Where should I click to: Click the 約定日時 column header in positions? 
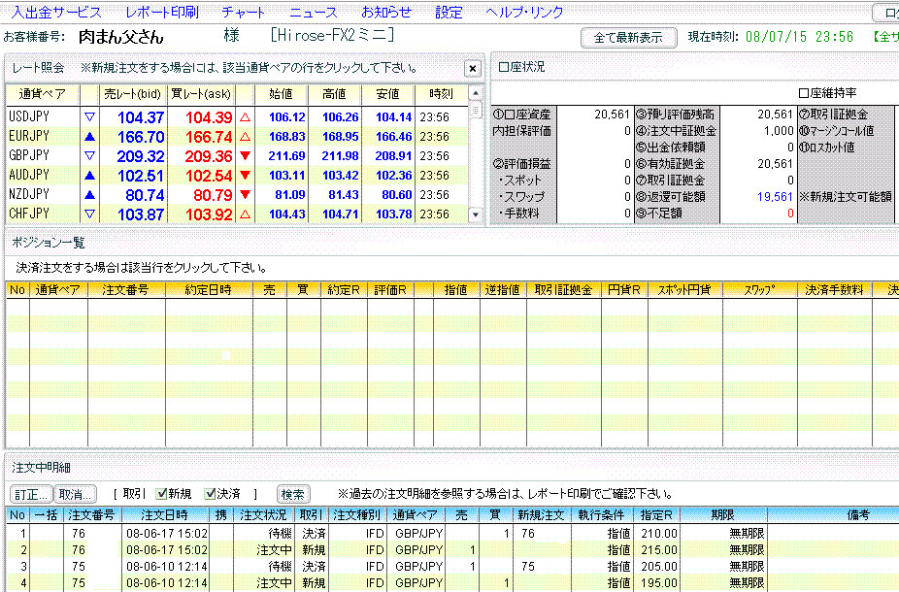[208, 290]
